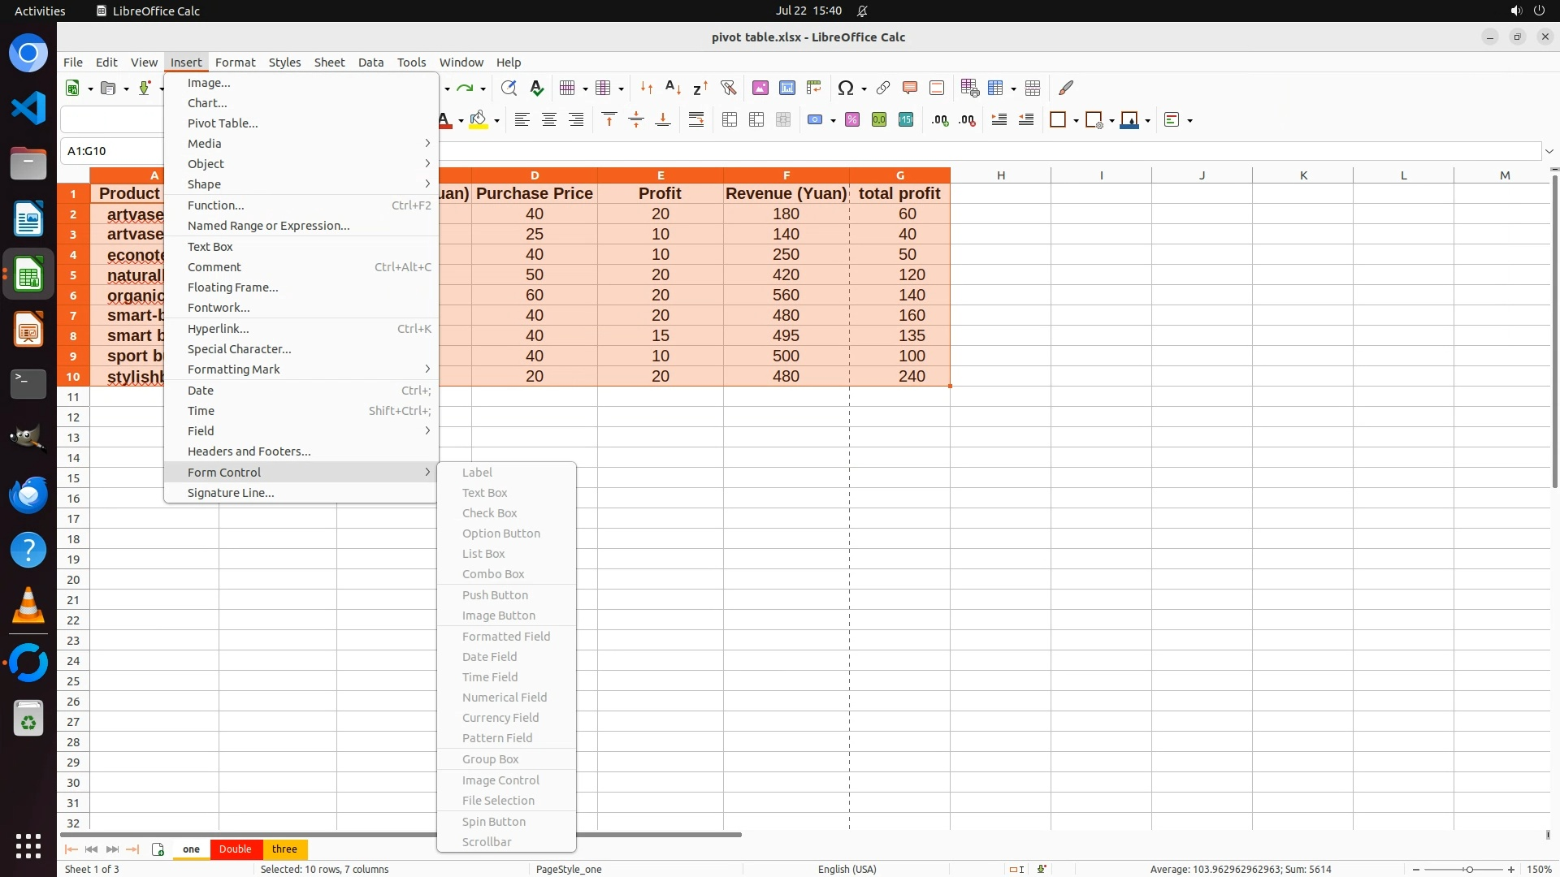Click the Insert Hyperlink chain icon
This screenshot has height=877, width=1560.
(x=883, y=88)
